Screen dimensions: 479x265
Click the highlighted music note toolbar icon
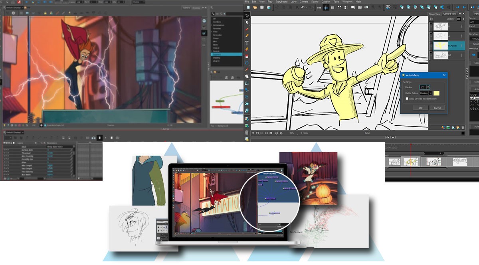326,7
